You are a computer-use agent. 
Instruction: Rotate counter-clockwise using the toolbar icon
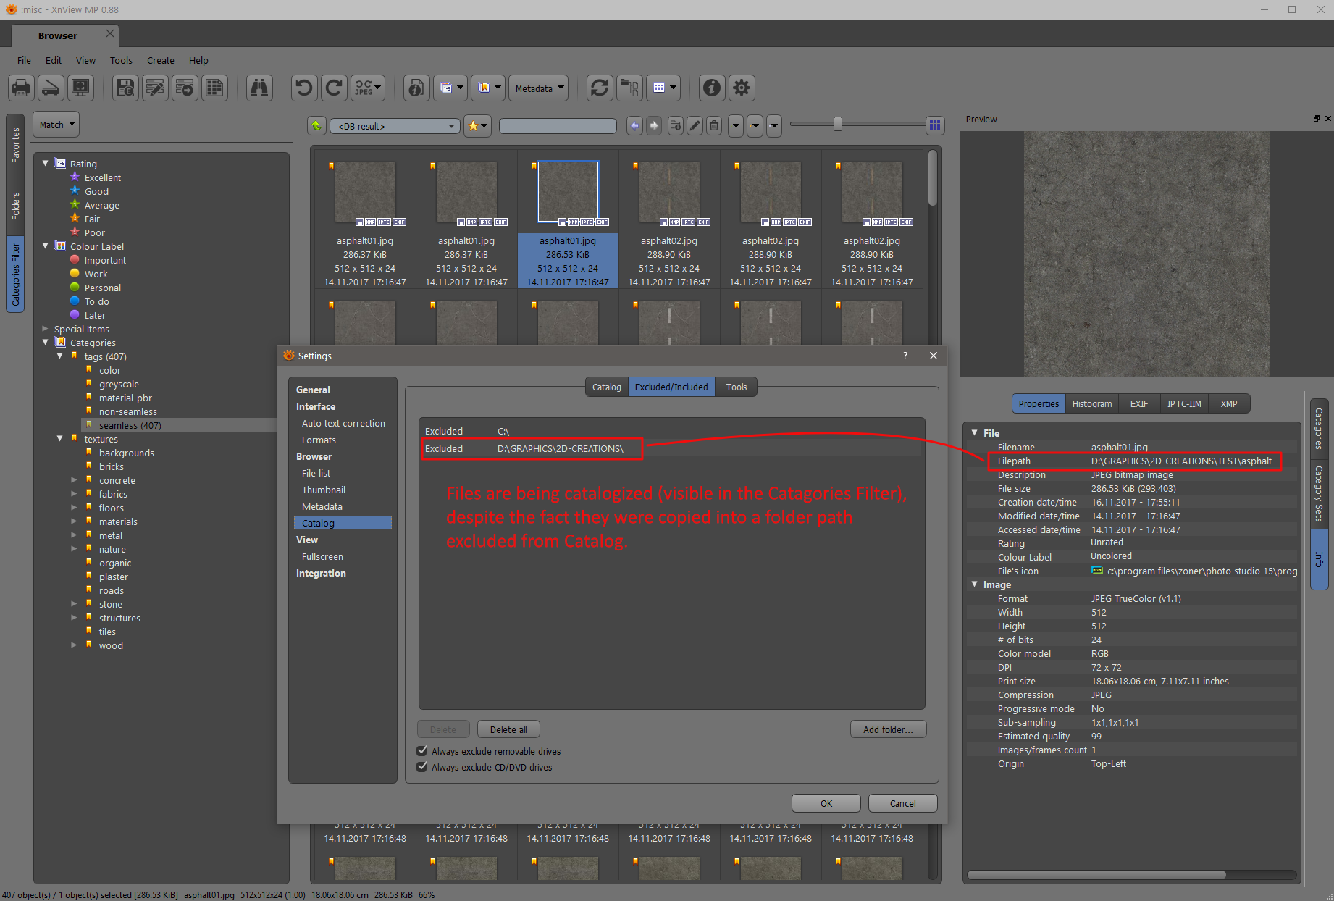click(x=304, y=88)
